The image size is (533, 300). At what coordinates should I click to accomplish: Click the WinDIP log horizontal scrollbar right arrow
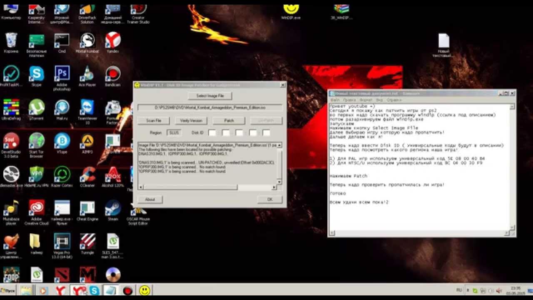pos(274,187)
